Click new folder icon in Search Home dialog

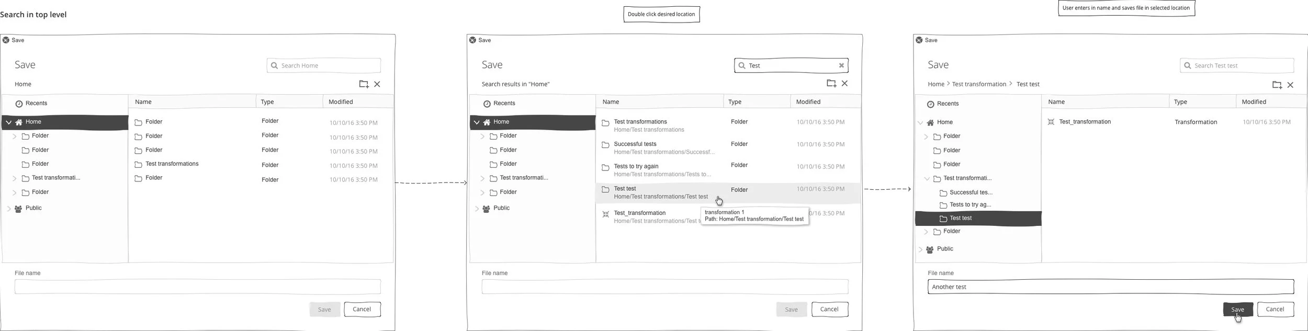coord(364,84)
